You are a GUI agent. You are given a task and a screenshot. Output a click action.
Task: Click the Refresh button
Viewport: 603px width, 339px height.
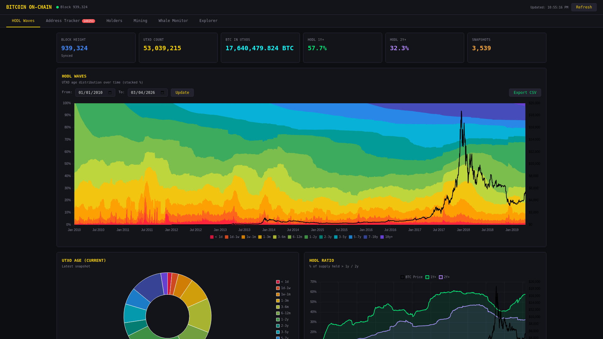coord(584,7)
